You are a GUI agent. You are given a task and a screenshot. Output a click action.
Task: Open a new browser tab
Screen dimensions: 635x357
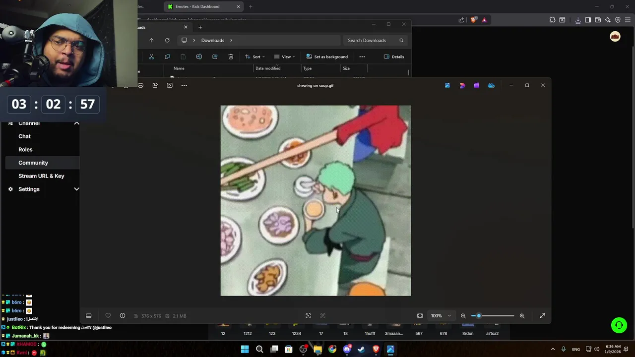click(251, 6)
